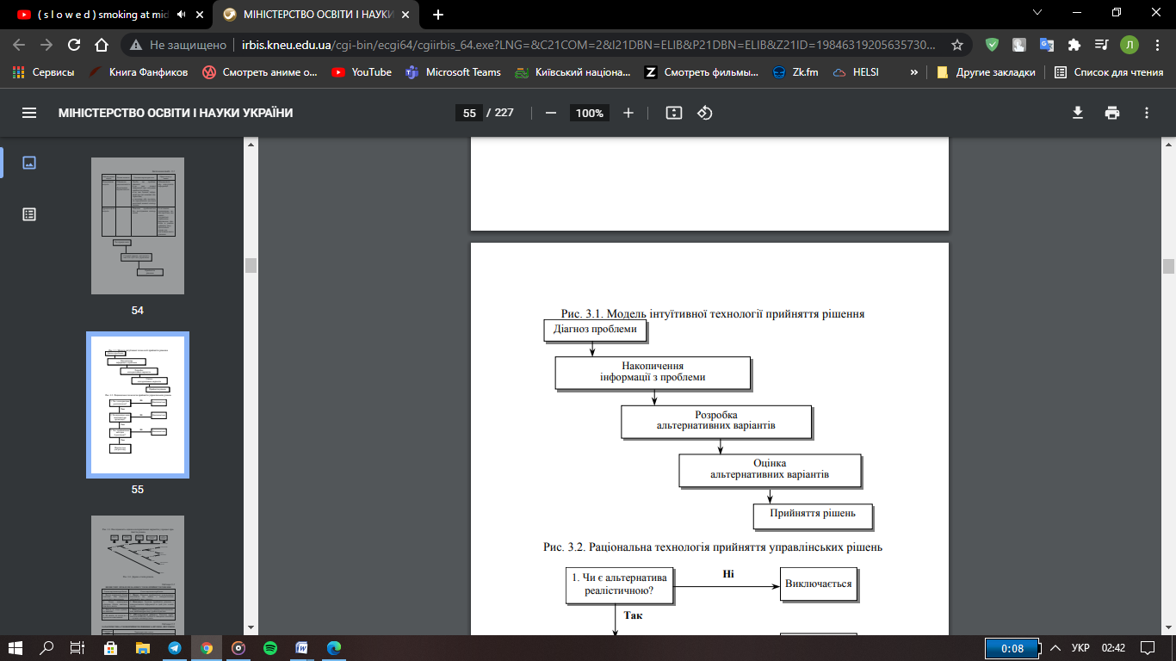Select page 54 thumbnail
This screenshot has height=661, width=1176.
tap(138, 225)
